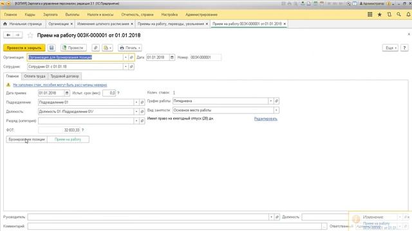412x231 pixels.
Task: Open Печать dropdown button
Action: coord(130,48)
